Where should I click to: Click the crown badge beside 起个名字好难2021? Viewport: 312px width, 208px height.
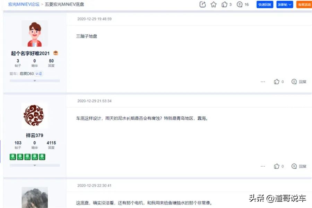tap(55, 53)
